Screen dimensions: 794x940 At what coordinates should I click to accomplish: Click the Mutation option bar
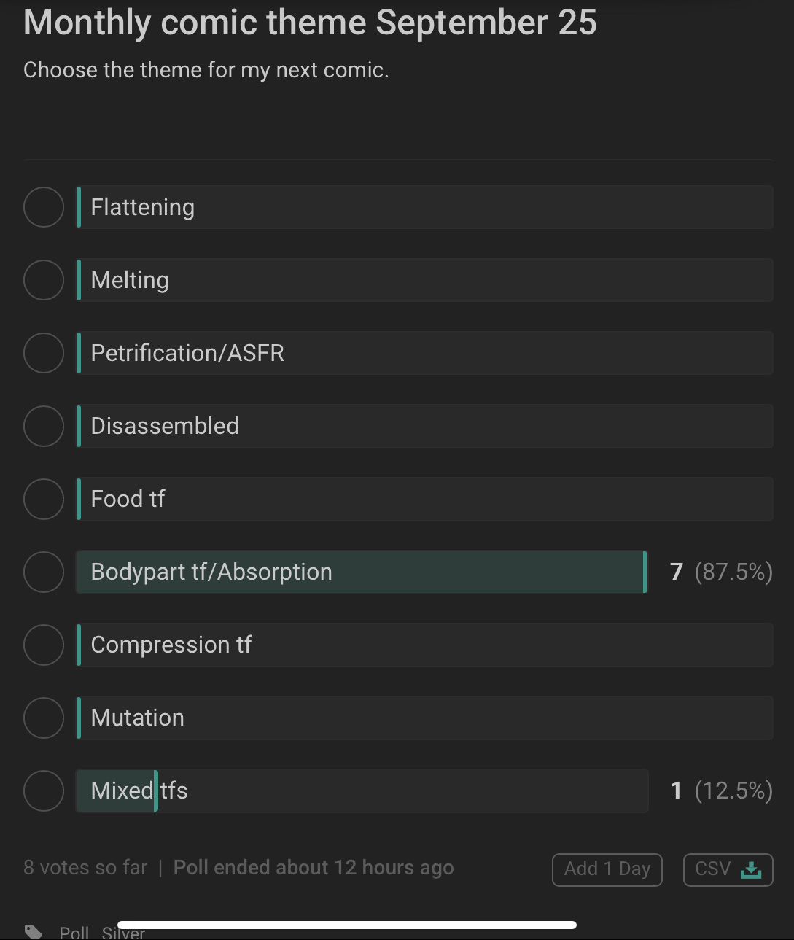tap(425, 718)
